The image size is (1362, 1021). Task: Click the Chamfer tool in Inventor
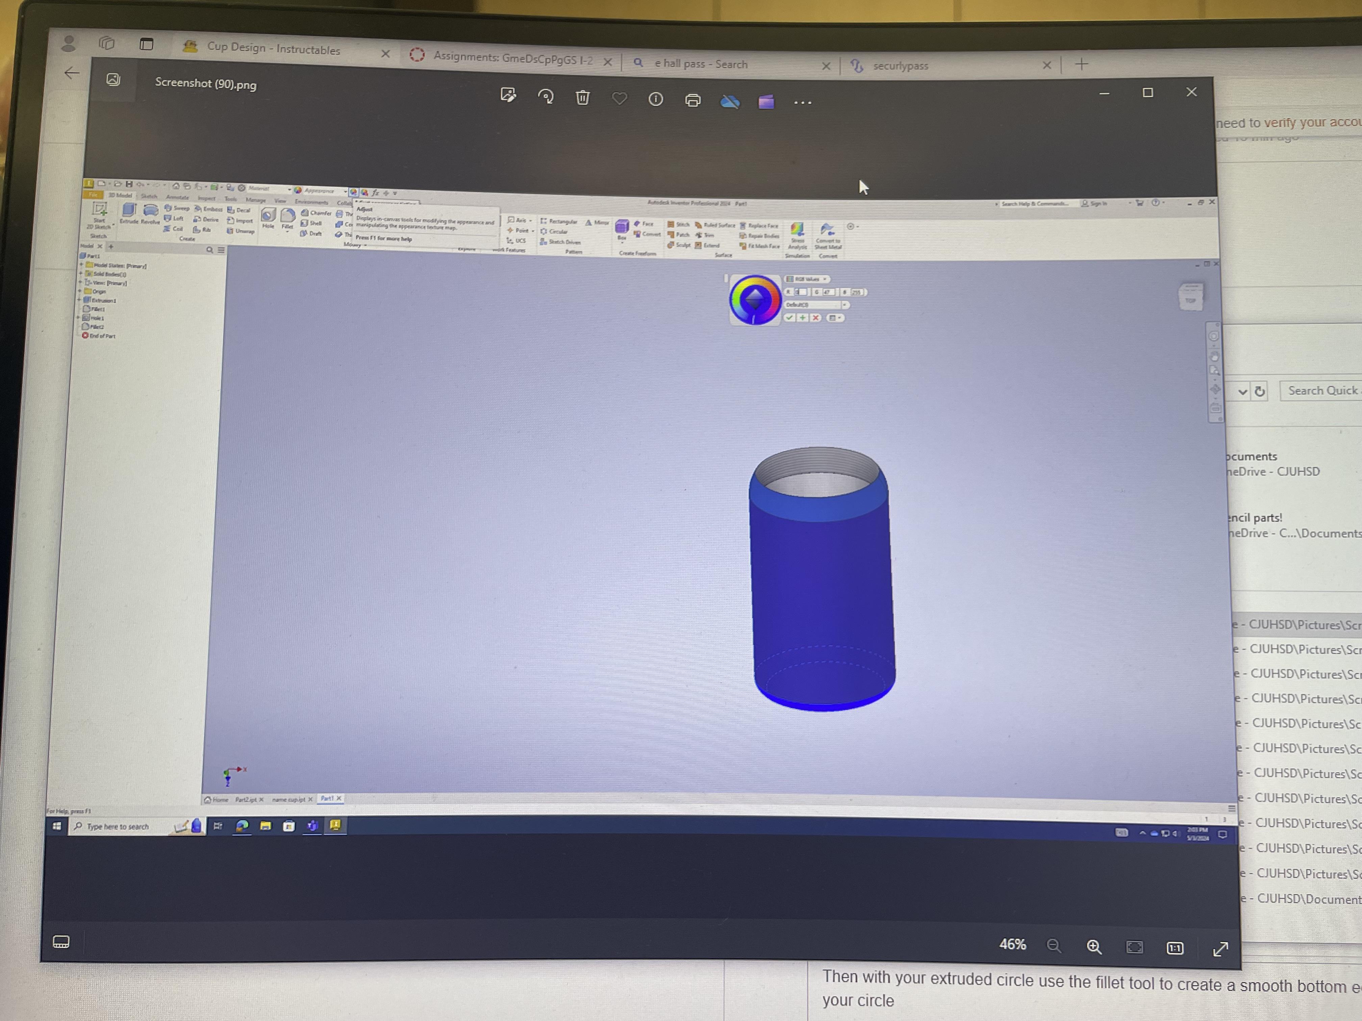pyautogui.click(x=316, y=213)
